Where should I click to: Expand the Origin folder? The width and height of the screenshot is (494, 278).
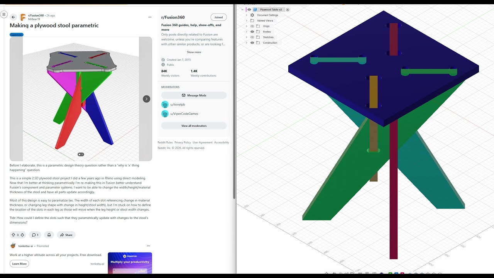(247, 26)
